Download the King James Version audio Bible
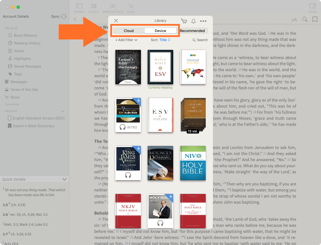 coord(139,148)
